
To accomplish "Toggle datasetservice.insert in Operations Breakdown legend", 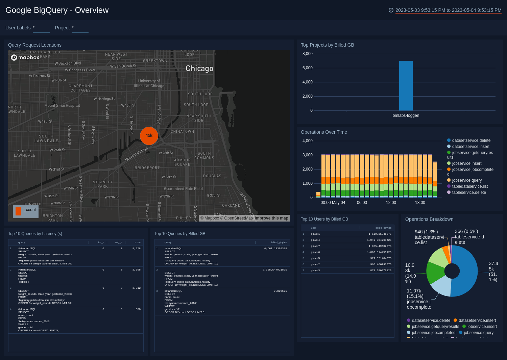I will [x=475, y=320].
